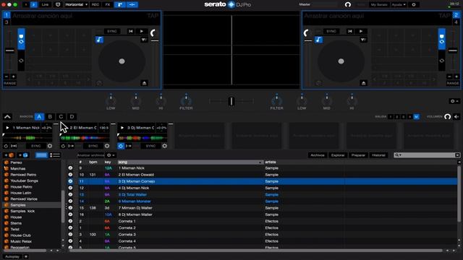Image resolution: width=463 pixels, height=260 pixels.
Task: Collapse the sampler panel with chevron
Action: click(x=7, y=117)
